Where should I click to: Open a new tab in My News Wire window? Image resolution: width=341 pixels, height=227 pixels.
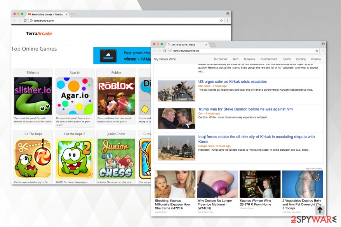[213, 45]
